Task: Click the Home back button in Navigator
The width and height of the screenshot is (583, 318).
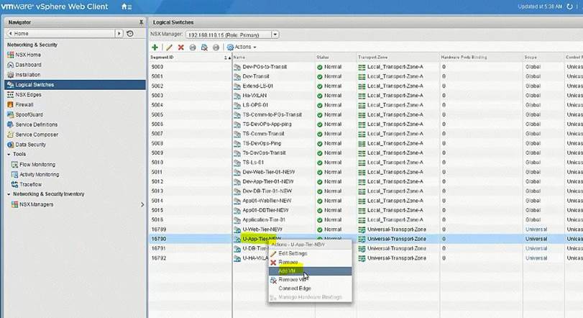Action: coord(61,34)
